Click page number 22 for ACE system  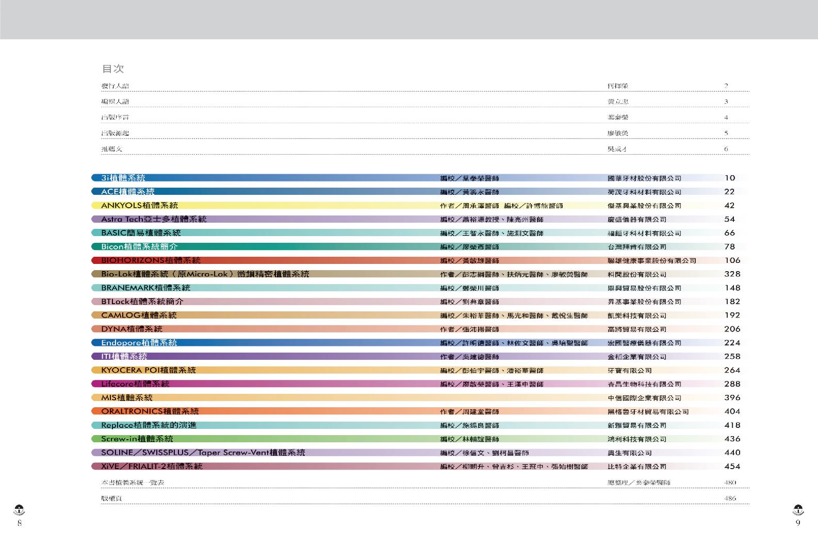pos(729,192)
